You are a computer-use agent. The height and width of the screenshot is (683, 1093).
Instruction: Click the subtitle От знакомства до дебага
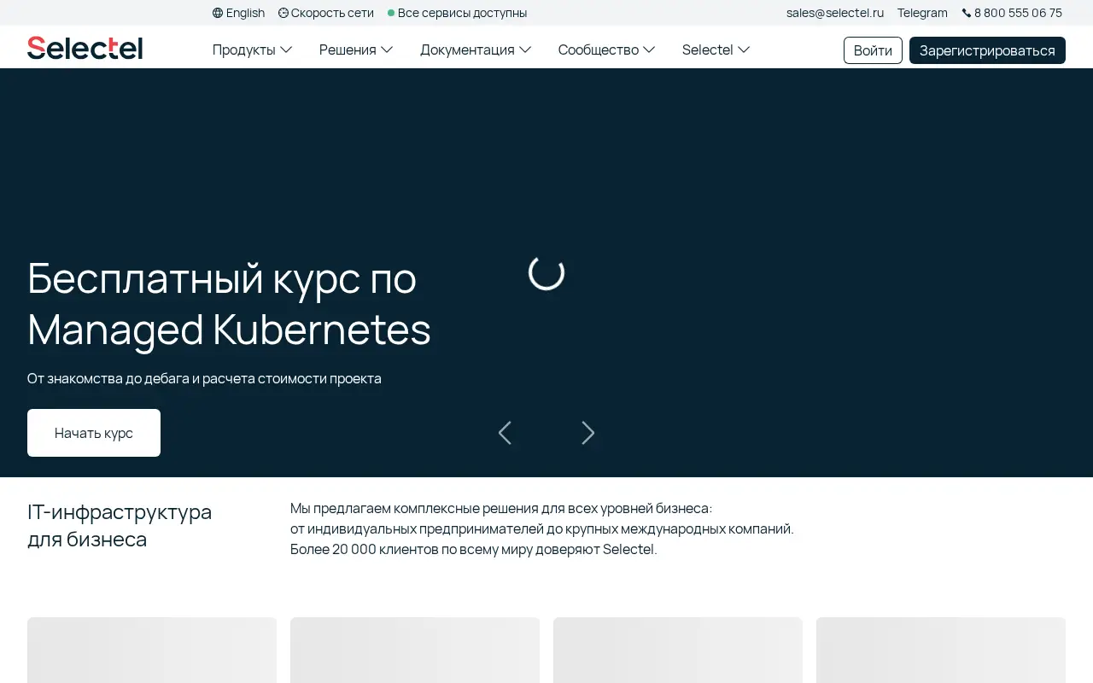204,378
